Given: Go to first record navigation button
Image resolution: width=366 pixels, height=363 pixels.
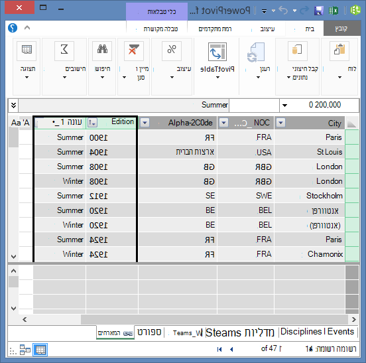Looking at the screenshot, I should [219, 349].
